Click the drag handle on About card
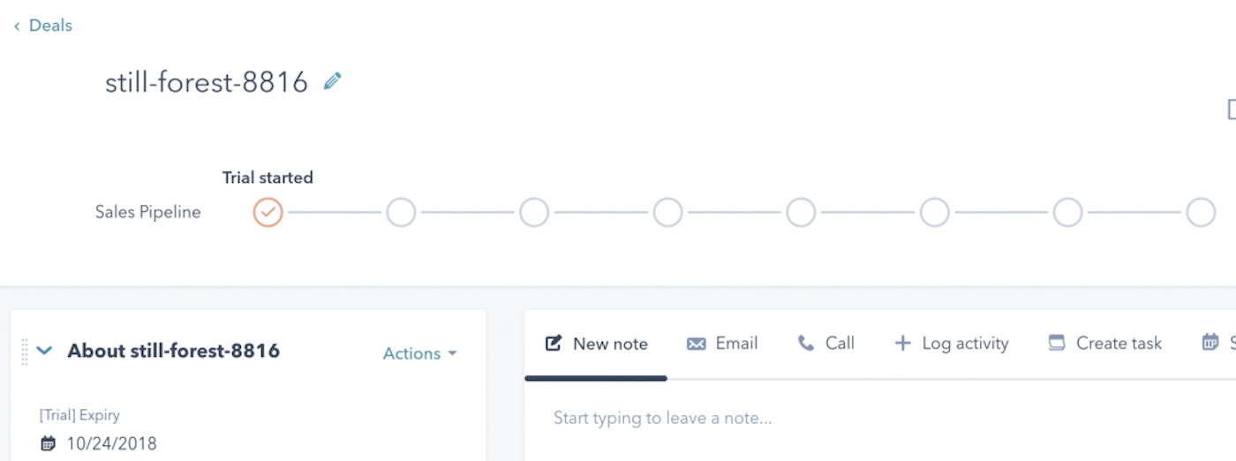The height and width of the screenshot is (461, 1236). [25, 351]
